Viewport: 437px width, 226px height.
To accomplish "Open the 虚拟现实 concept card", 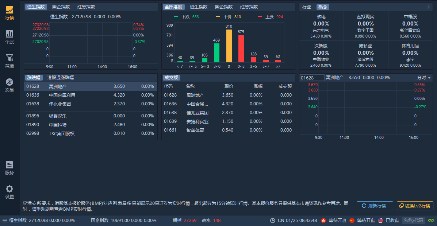I will [366, 26].
